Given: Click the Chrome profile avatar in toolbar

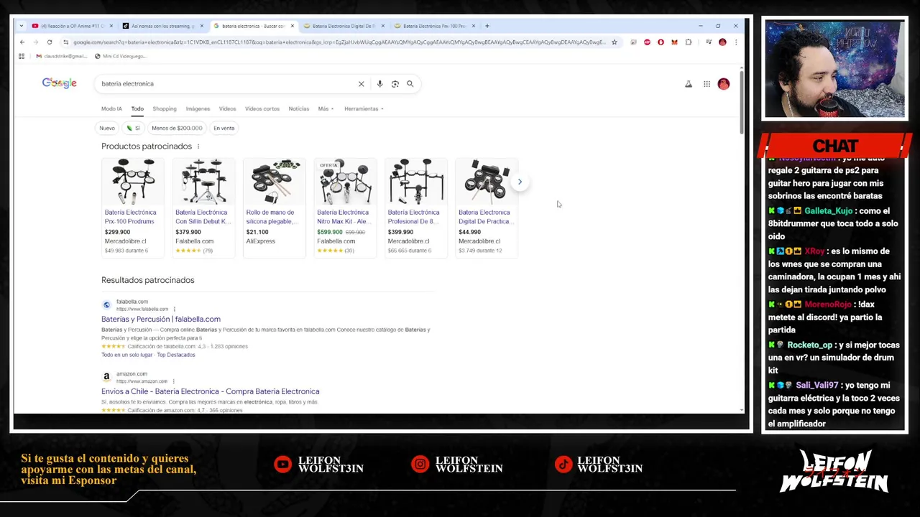Looking at the screenshot, I should point(722,42).
